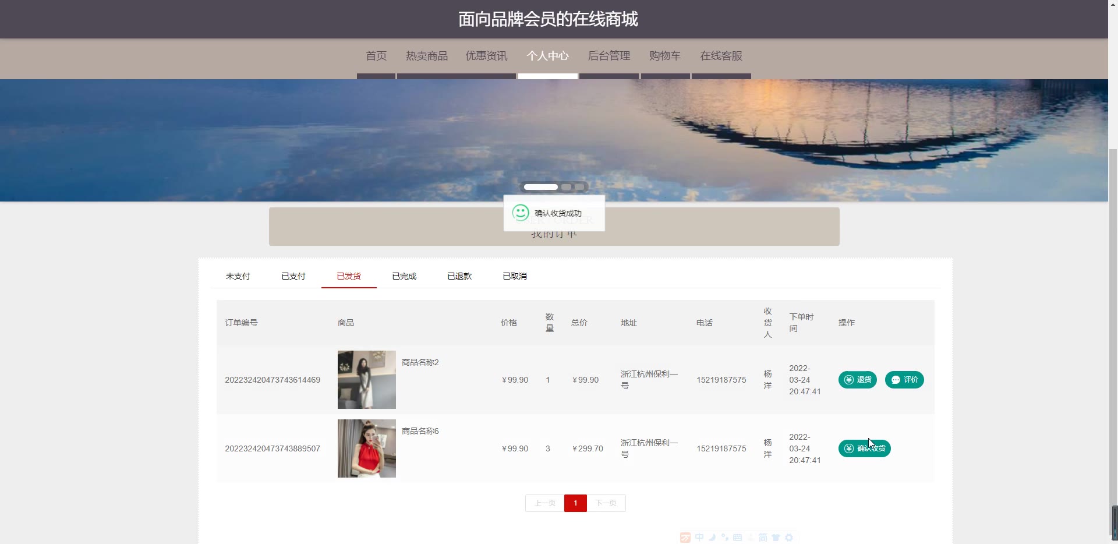Click the 下单时间 column header
This screenshot has width=1118, height=544.
point(802,323)
